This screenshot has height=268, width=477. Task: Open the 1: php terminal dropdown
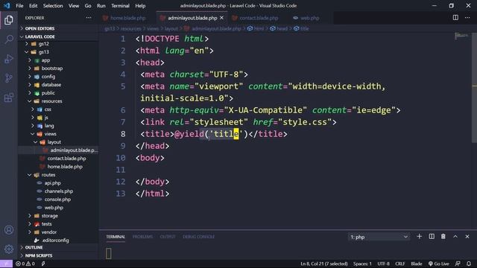point(379,237)
